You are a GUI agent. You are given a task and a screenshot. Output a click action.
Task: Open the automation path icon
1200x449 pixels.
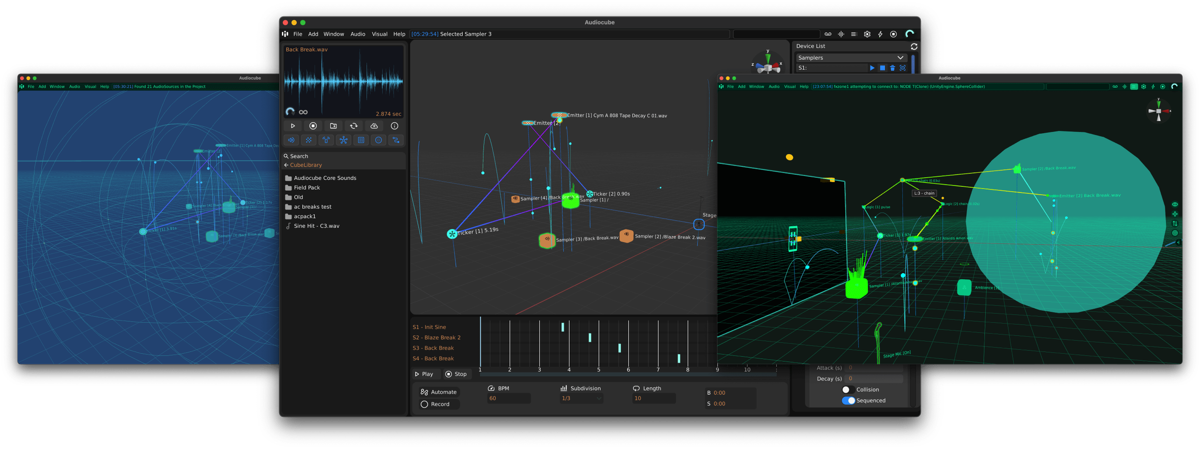pos(396,140)
